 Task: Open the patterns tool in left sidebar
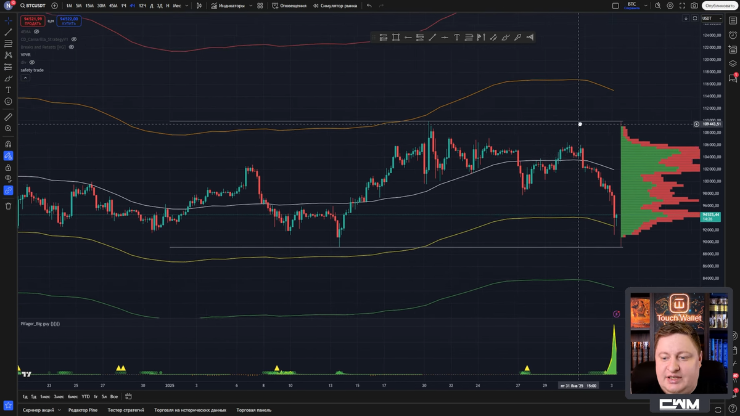point(9,55)
